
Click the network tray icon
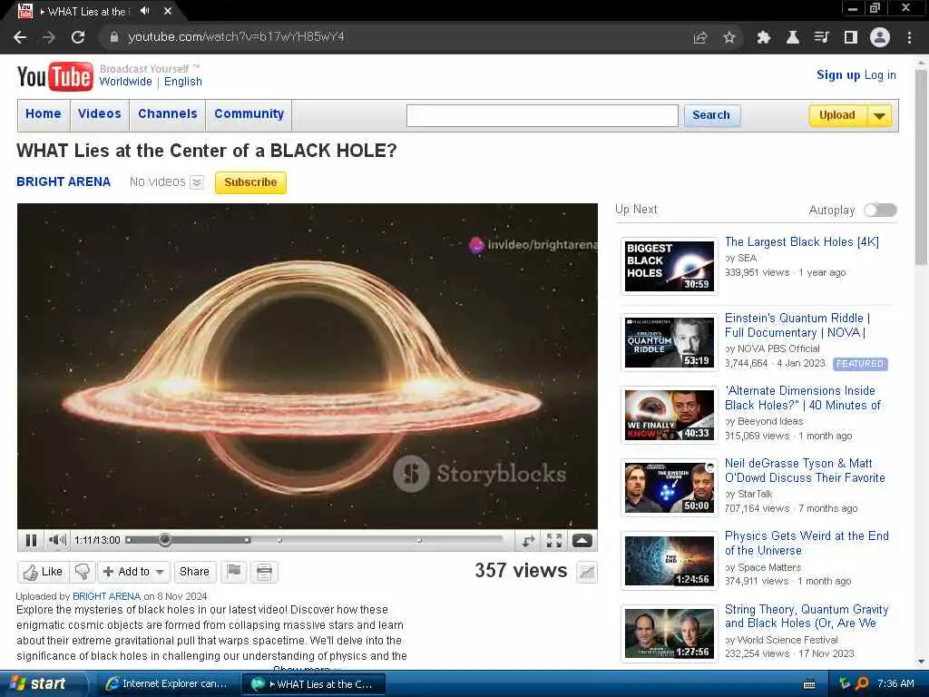coord(845,683)
